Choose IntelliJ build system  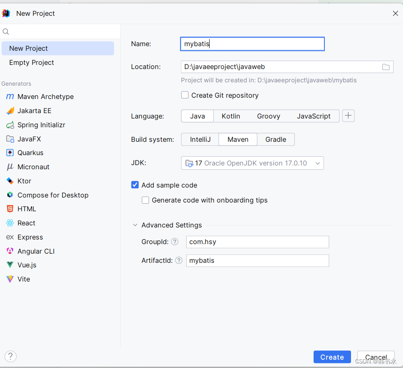(200, 140)
